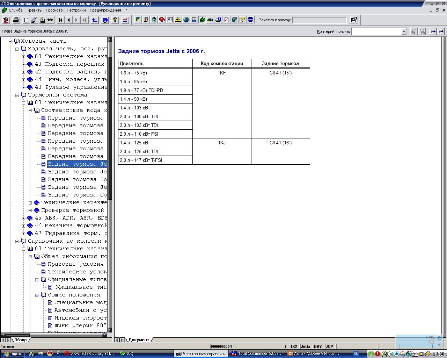The width and height of the screenshot is (447, 358).
Task: Open the Править menu
Action: click(x=34, y=10)
